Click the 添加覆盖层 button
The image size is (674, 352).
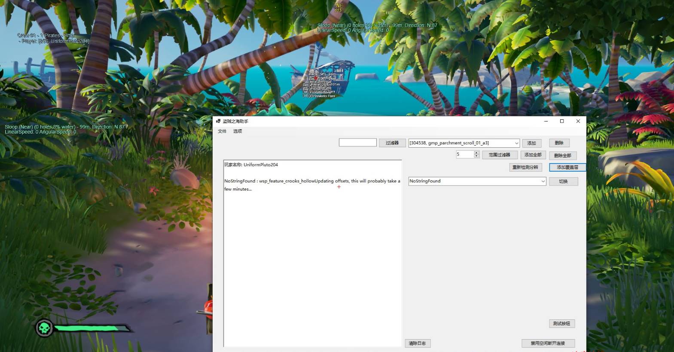click(x=567, y=167)
